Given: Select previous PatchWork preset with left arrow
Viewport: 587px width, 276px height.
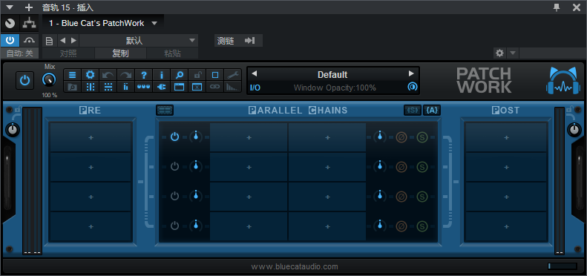Looking at the screenshot, I should coord(255,73).
